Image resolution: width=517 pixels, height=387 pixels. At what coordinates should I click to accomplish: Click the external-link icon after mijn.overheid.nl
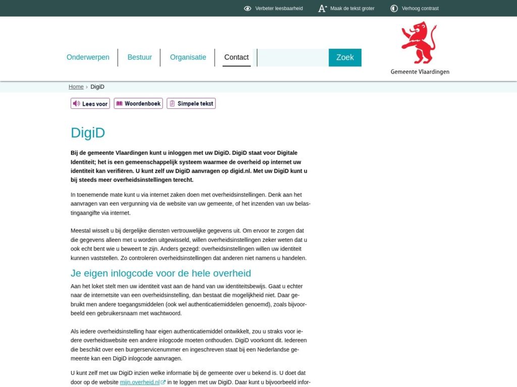click(x=163, y=382)
